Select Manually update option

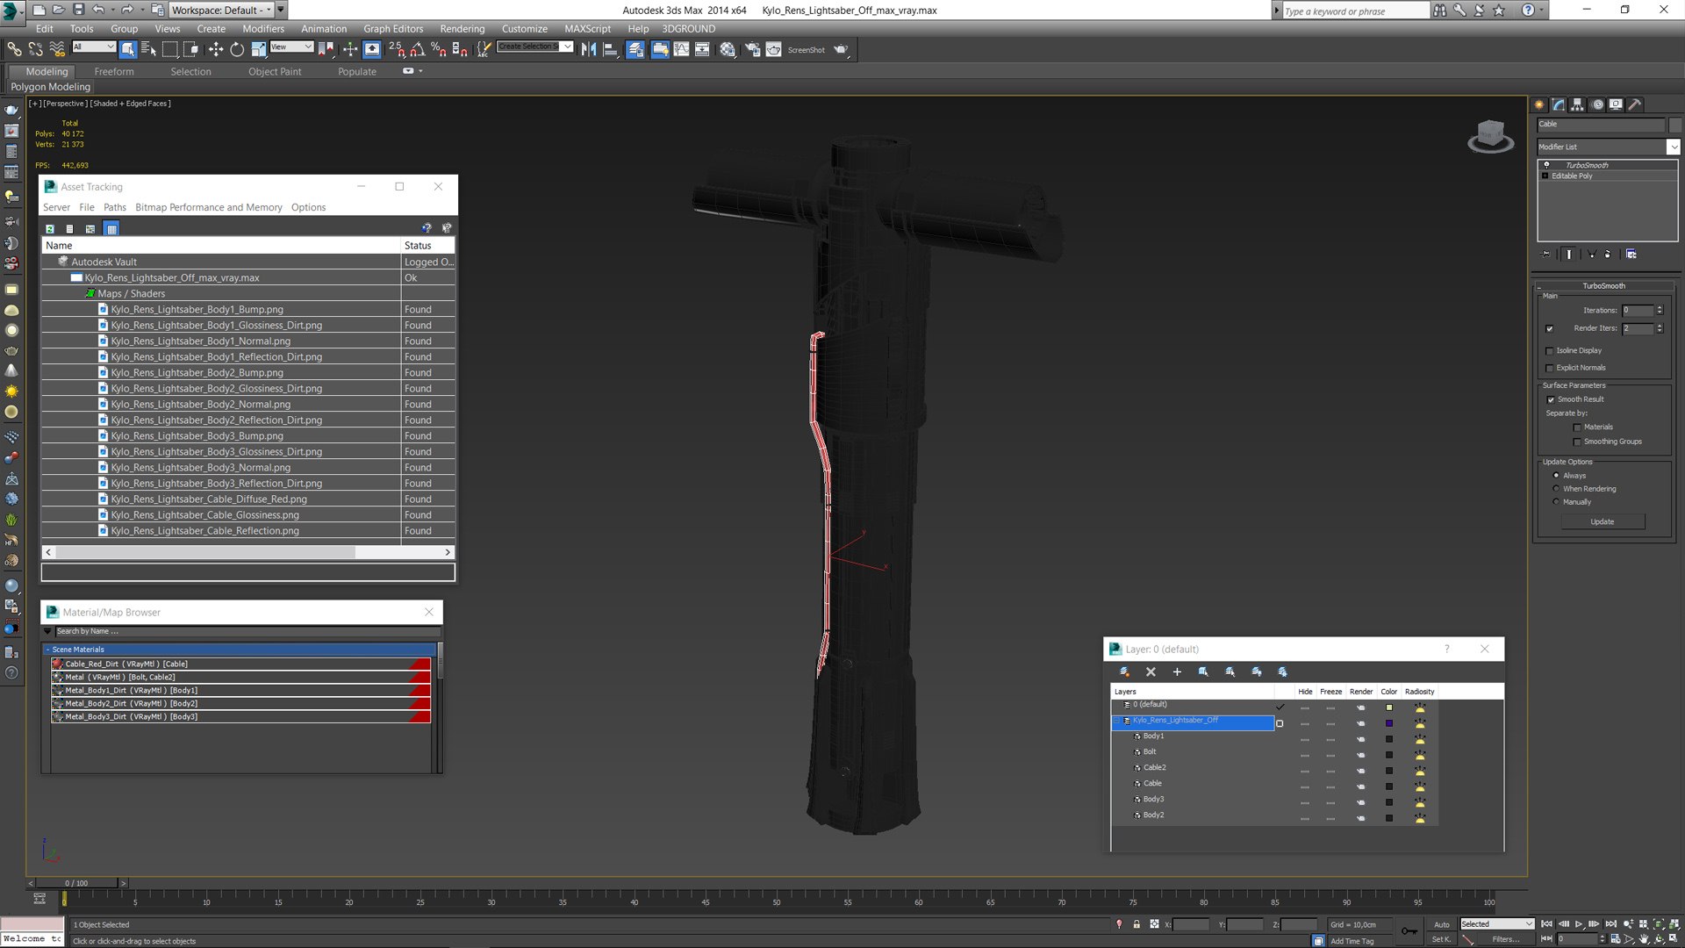(1556, 502)
